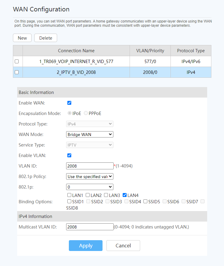Toggle the Enable WAN checkbox
The width and height of the screenshot is (224, 266).
click(69, 103)
